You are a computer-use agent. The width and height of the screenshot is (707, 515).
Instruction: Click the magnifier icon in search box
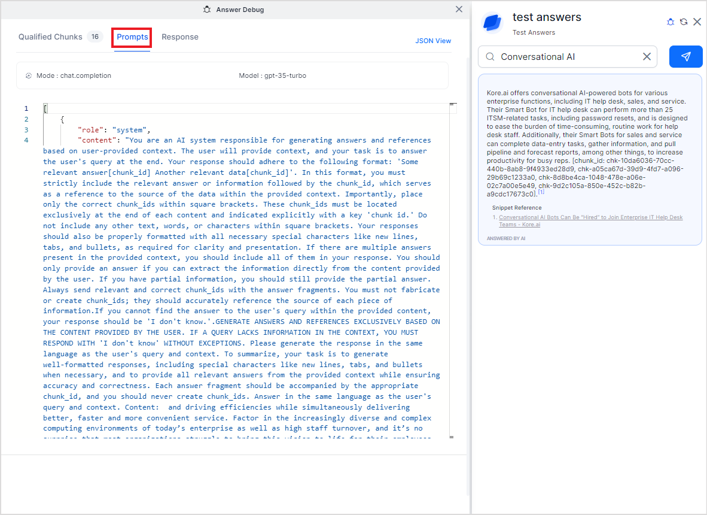[490, 57]
